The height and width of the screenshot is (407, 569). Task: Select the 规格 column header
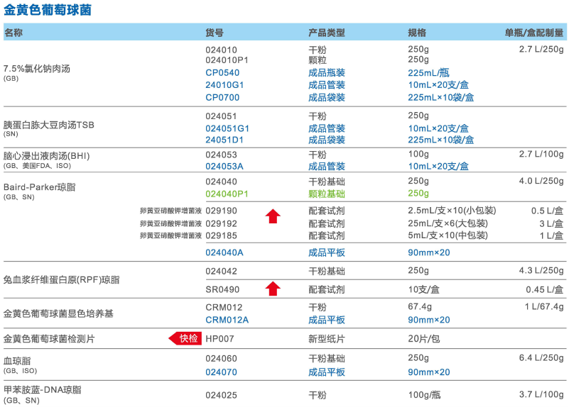point(417,33)
